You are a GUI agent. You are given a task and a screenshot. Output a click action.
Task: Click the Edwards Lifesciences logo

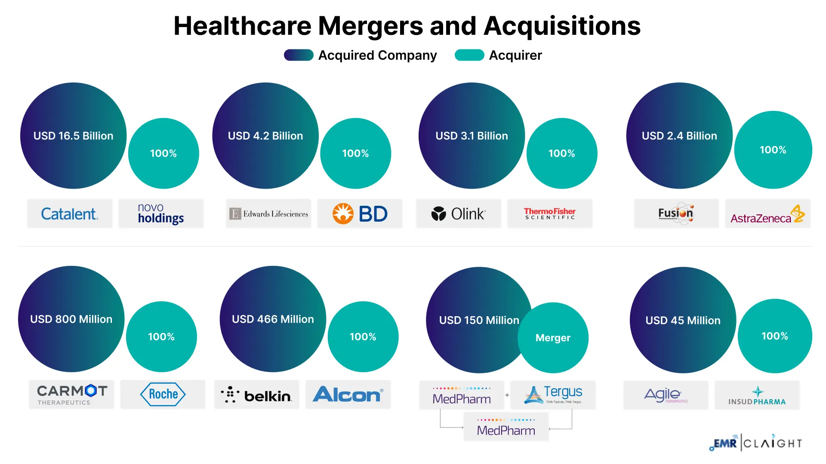pyautogui.click(x=268, y=214)
